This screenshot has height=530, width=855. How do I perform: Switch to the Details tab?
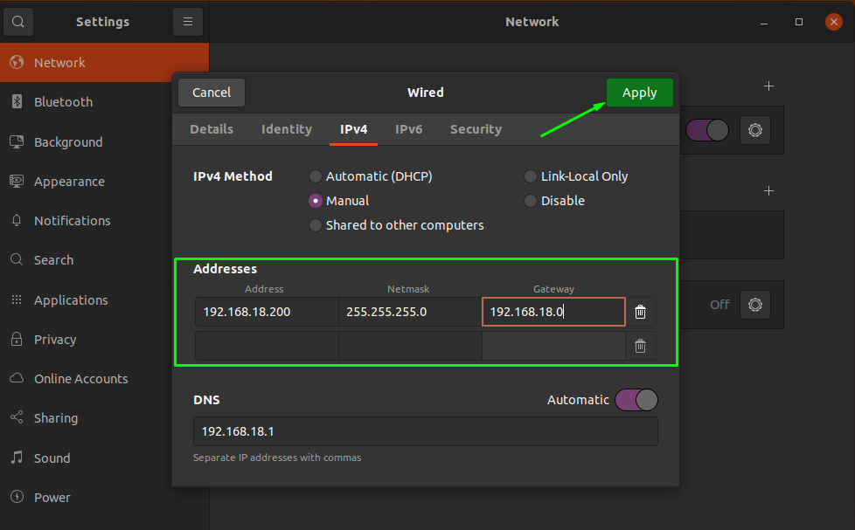(x=212, y=129)
